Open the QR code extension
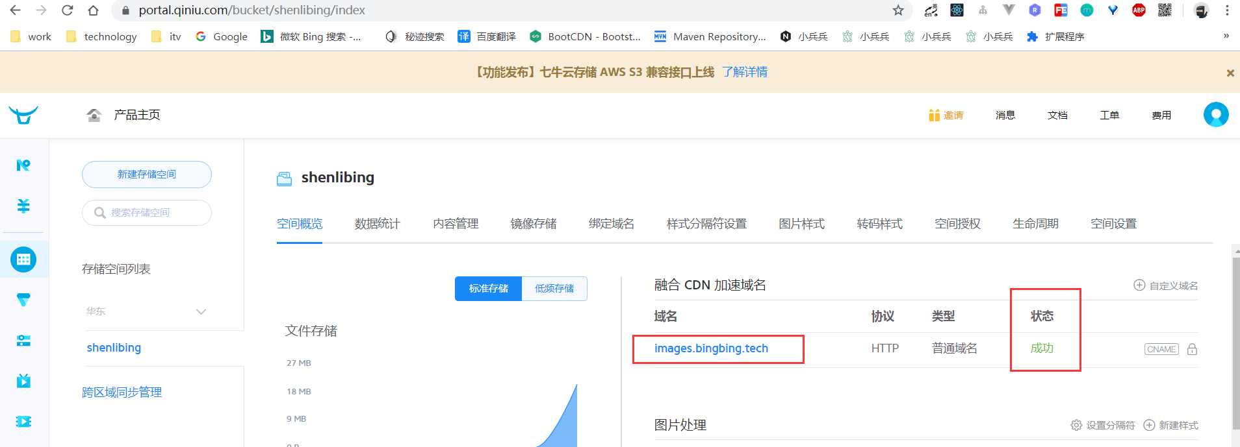1240x447 pixels. 1165,10
